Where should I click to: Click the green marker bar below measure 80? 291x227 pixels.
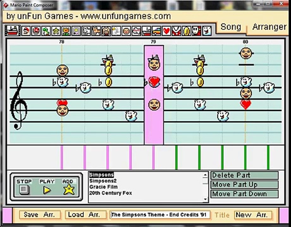click(245, 157)
